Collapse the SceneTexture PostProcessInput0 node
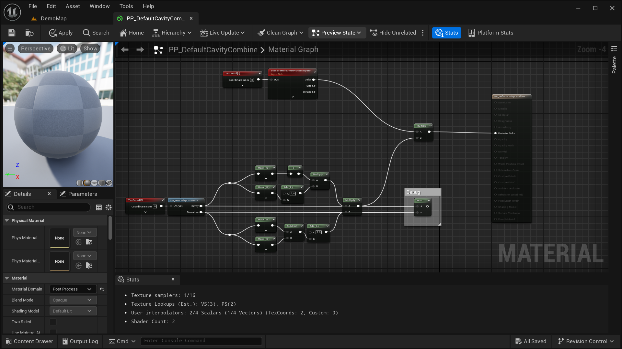Screen dimensions: 622x349 315,72
